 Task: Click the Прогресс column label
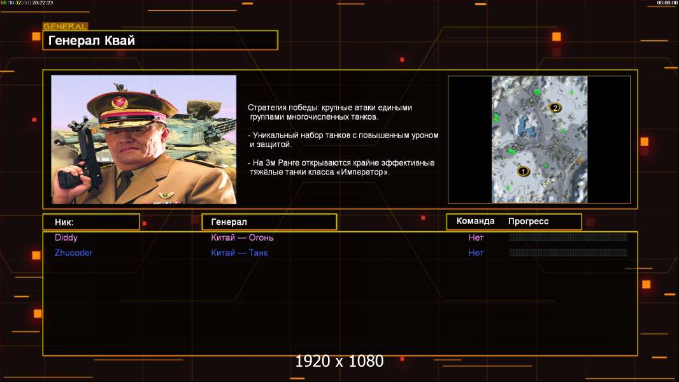tap(528, 222)
